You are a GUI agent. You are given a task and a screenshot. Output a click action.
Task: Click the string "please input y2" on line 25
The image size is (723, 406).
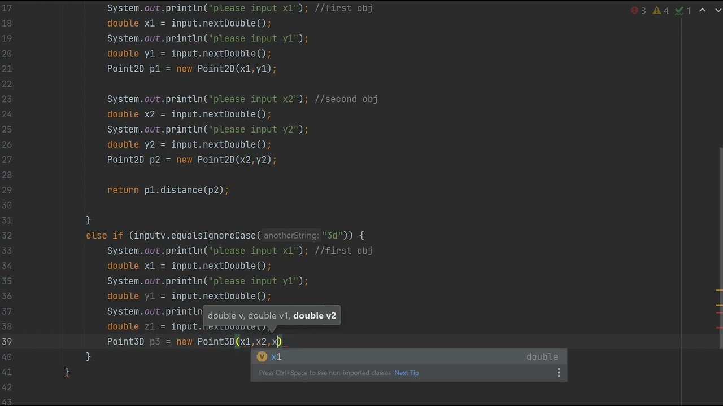click(x=253, y=130)
